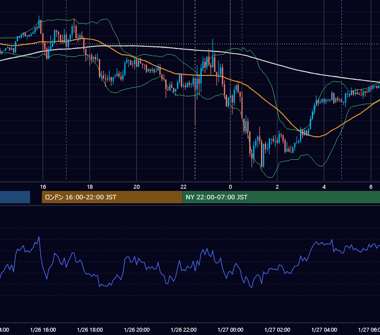Click time axis label 16 under price chart
Screen dimensions: 380x335
click(x=43, y=186)
